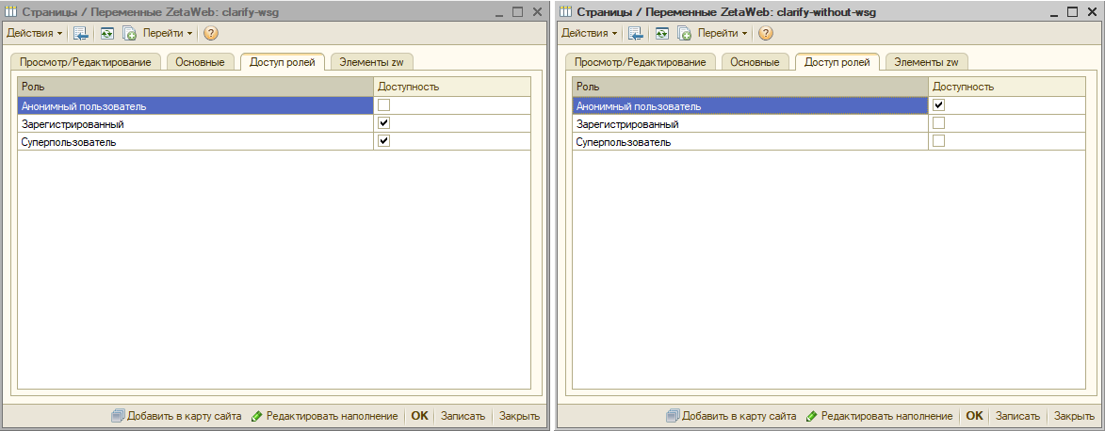1105x431 pixels.
Task: Open help icon in clarify-wsg window
Action: 211,33
